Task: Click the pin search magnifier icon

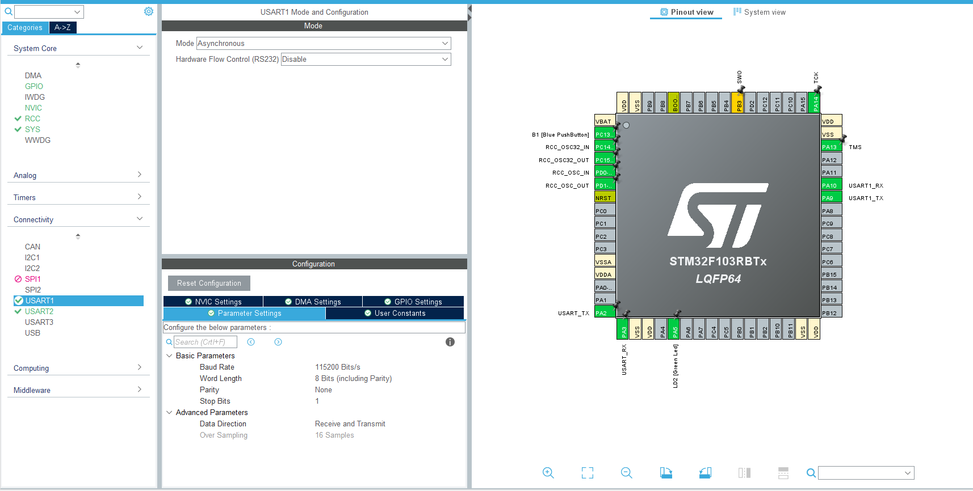Action: pyautogui.click(x=811, y=473)
